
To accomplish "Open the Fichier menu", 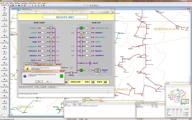I will tap(2, 3).
